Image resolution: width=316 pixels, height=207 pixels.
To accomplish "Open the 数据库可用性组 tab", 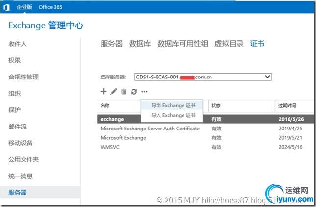I will click(x=183, y=44).
